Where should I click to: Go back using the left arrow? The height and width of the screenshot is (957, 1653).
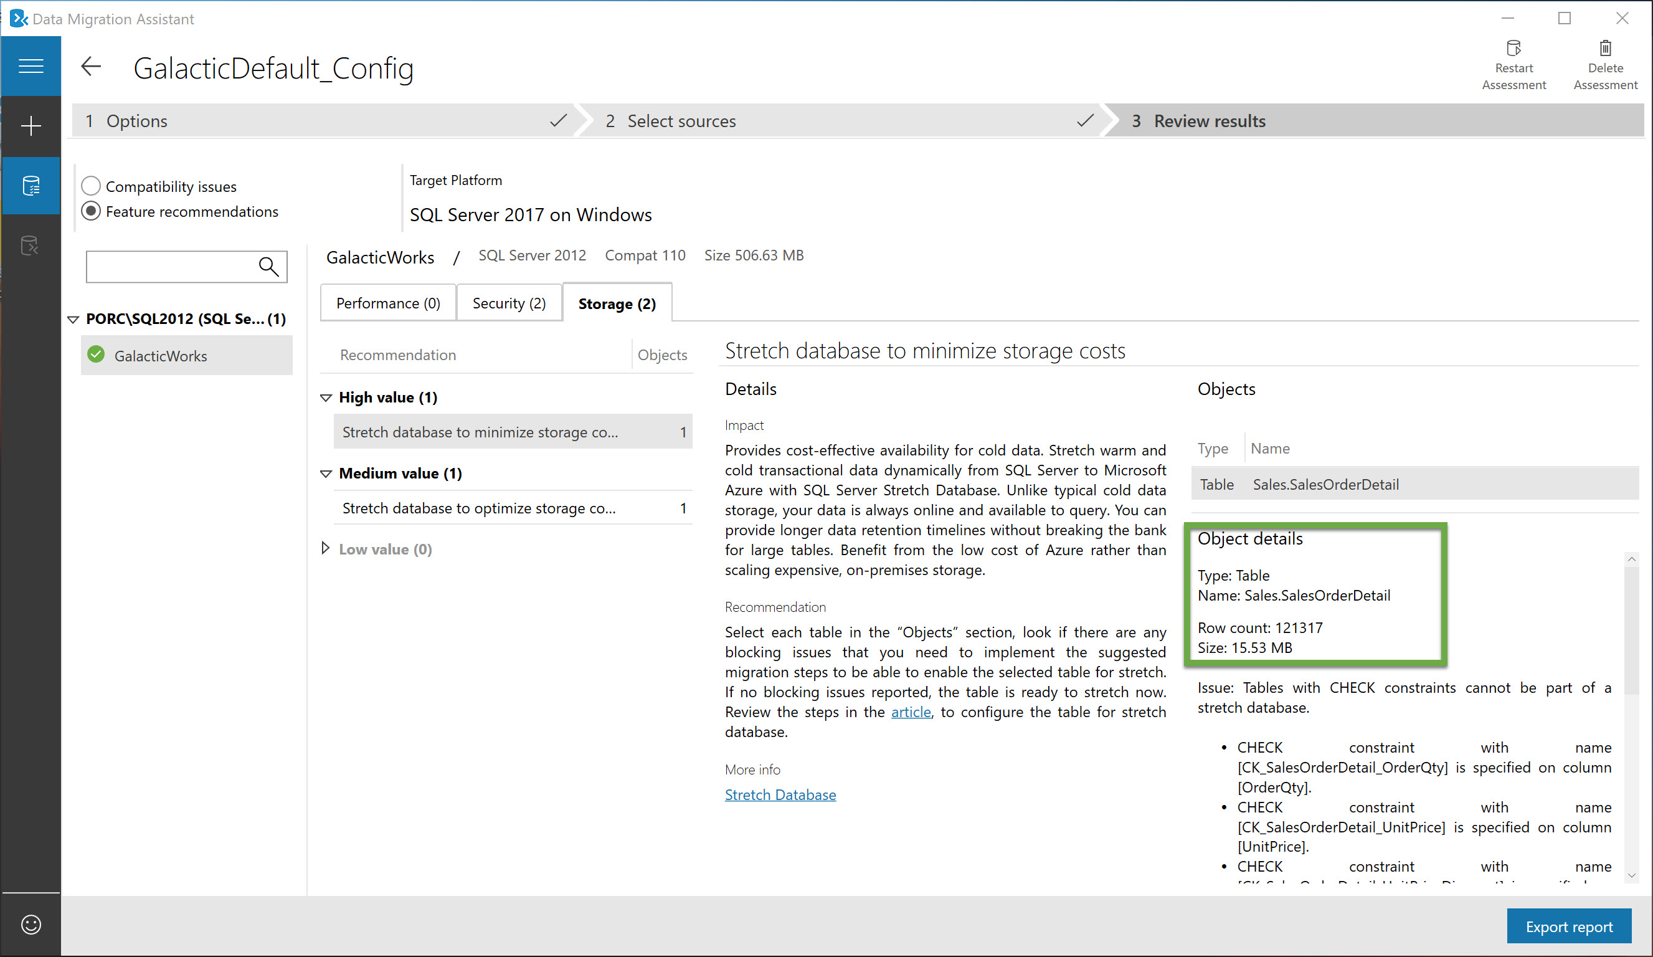click(91, 66)
